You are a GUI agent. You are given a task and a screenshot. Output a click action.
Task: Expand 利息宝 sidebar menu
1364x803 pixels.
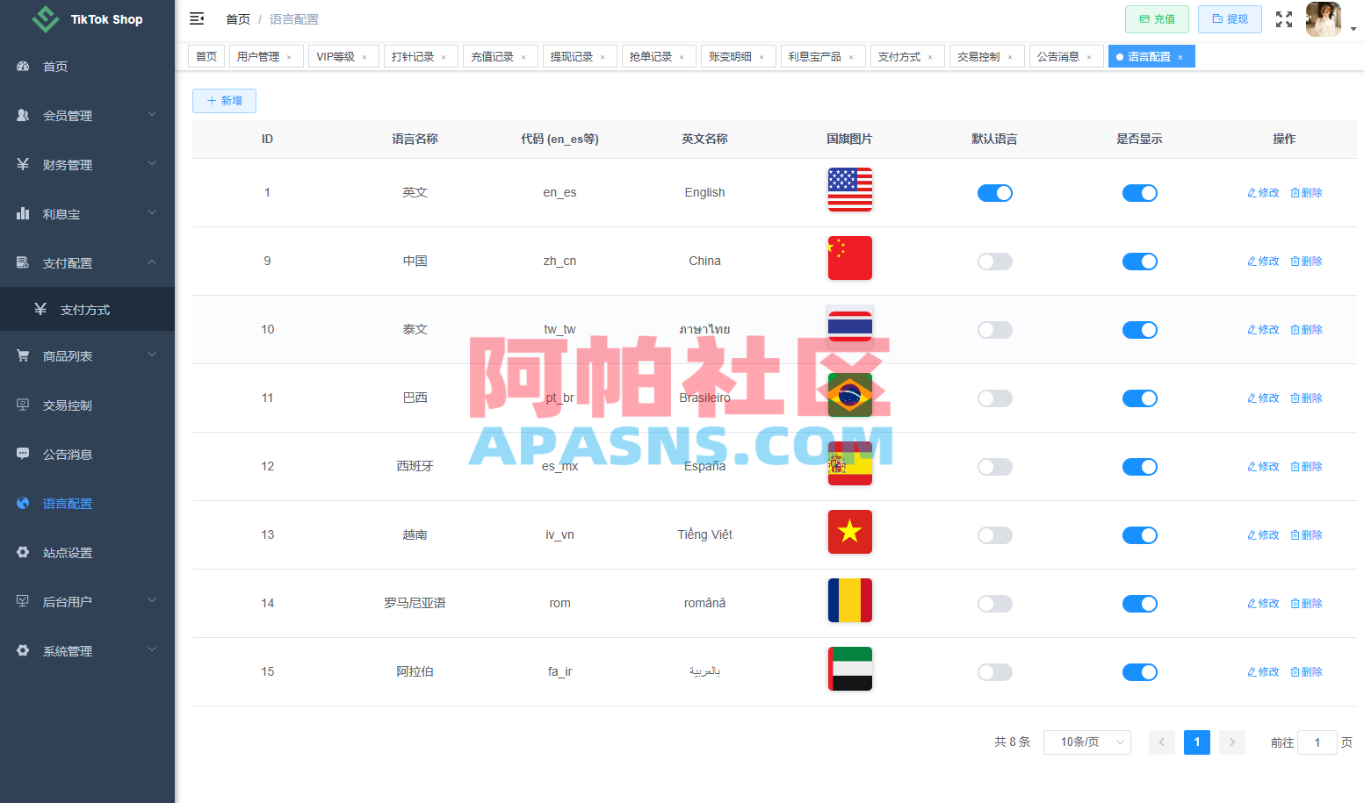[x=87, y=214]
